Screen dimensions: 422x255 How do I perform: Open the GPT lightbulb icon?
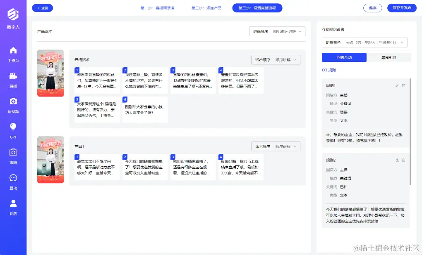pos(13,127)
